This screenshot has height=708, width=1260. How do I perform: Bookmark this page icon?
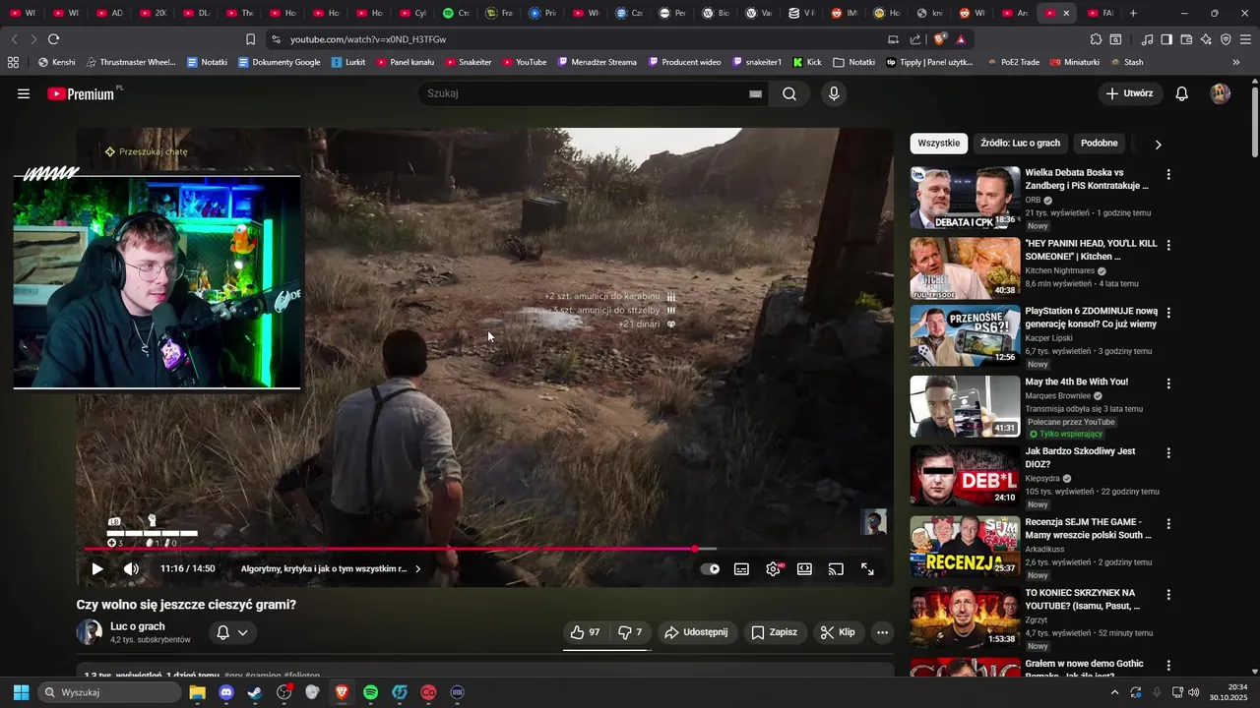[250, 39]
